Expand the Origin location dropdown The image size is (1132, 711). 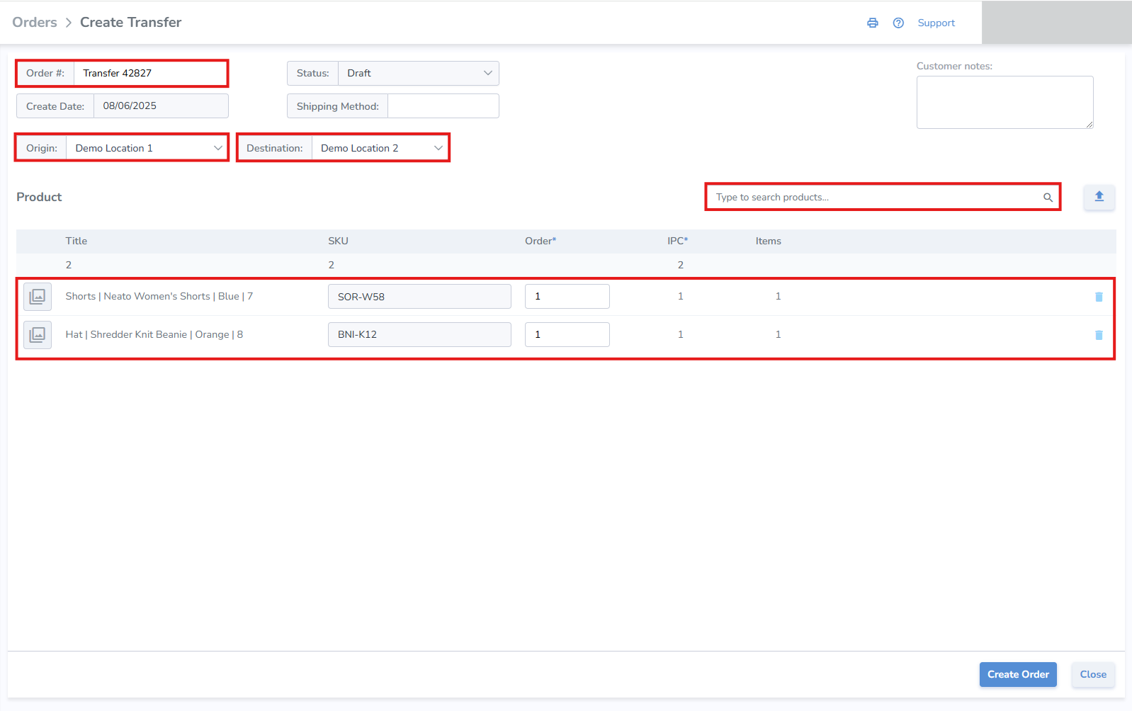point(147,148)
